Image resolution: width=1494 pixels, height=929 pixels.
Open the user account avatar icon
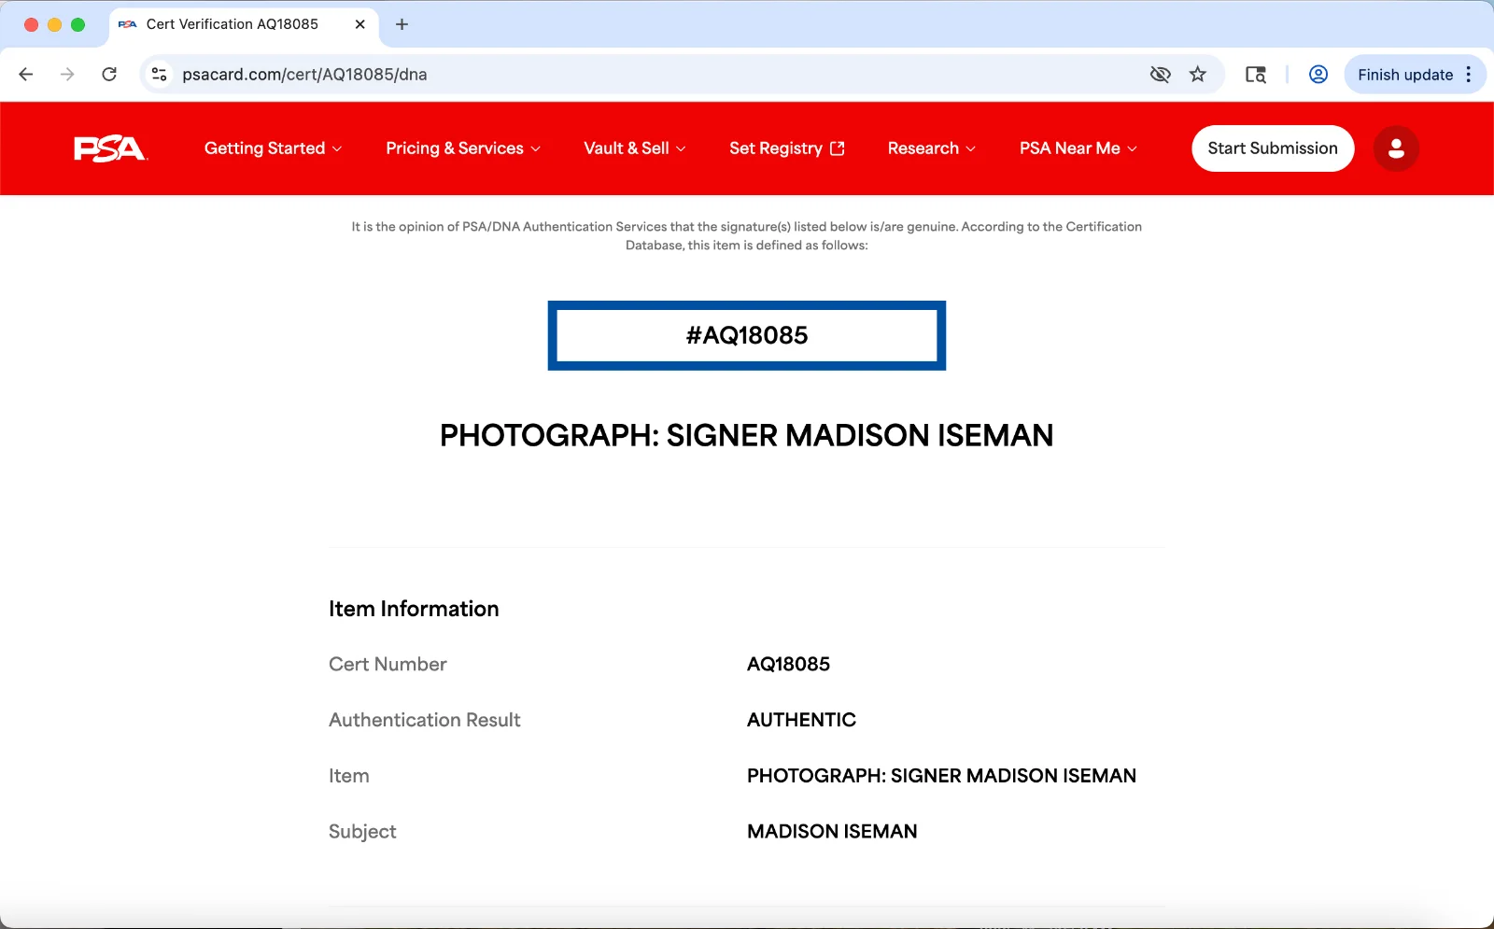[1396, 148]
